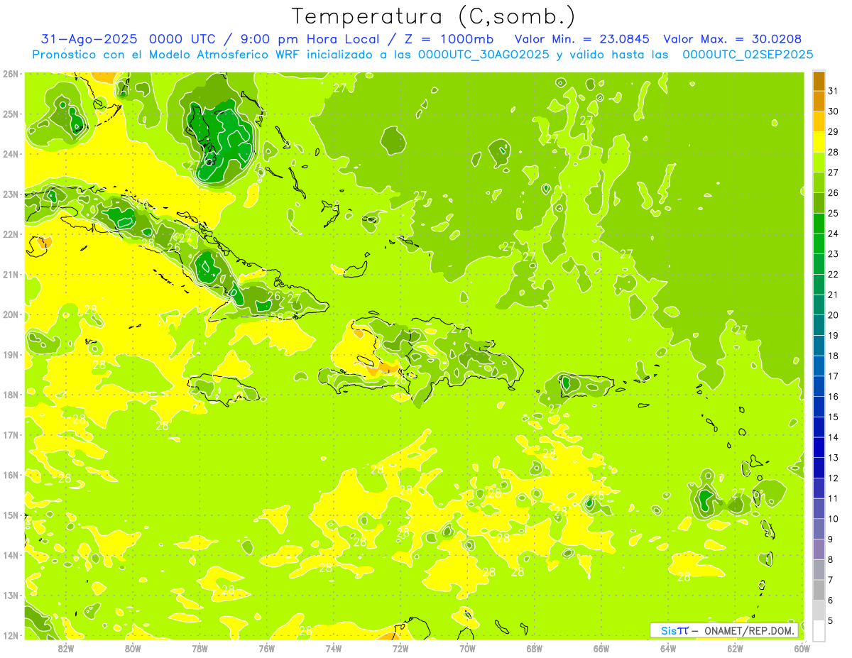Click legend scale value '10'
The image size is (852, 658).
point(834,519)
